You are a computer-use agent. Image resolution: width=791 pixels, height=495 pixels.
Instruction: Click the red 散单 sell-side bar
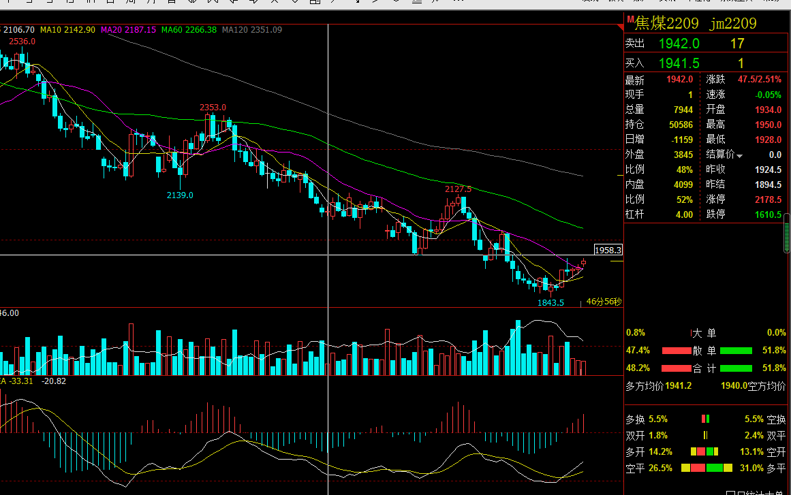[677, 351]
